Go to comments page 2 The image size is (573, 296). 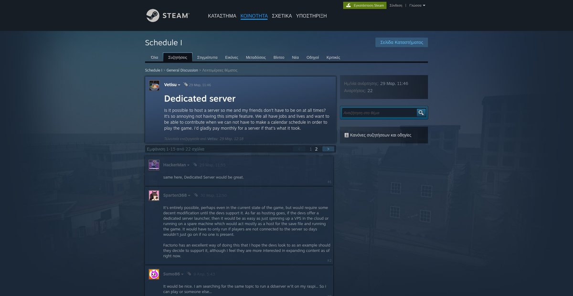316,149
